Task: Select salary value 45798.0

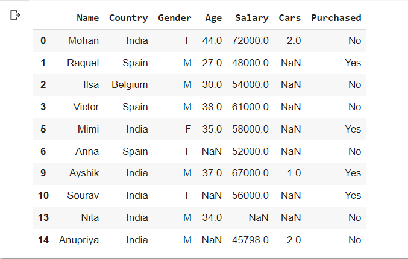Action: pyautogui.click(x=250, y=240)
